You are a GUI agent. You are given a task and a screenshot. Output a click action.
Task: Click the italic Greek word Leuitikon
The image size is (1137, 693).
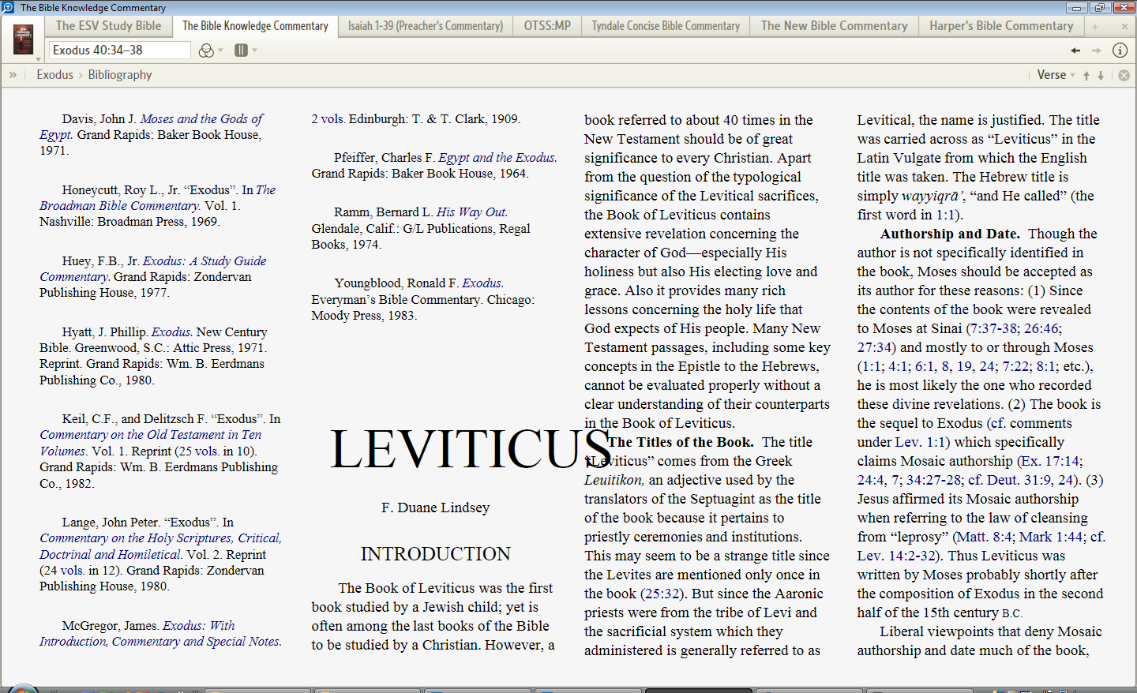pos(613,480)
